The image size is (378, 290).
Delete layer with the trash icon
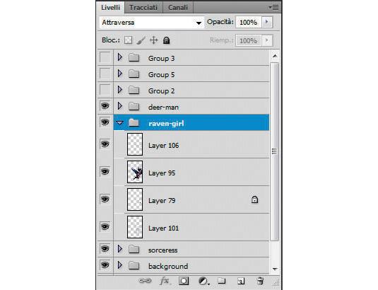(260, 281)
